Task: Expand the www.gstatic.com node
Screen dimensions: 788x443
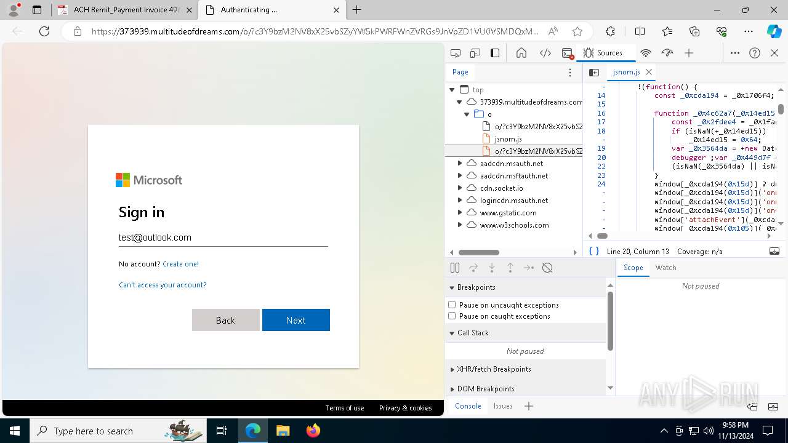Action: tap(459, 213)
